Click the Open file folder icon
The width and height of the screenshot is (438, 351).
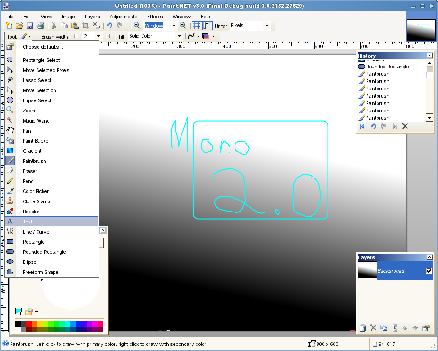point(20,26)
